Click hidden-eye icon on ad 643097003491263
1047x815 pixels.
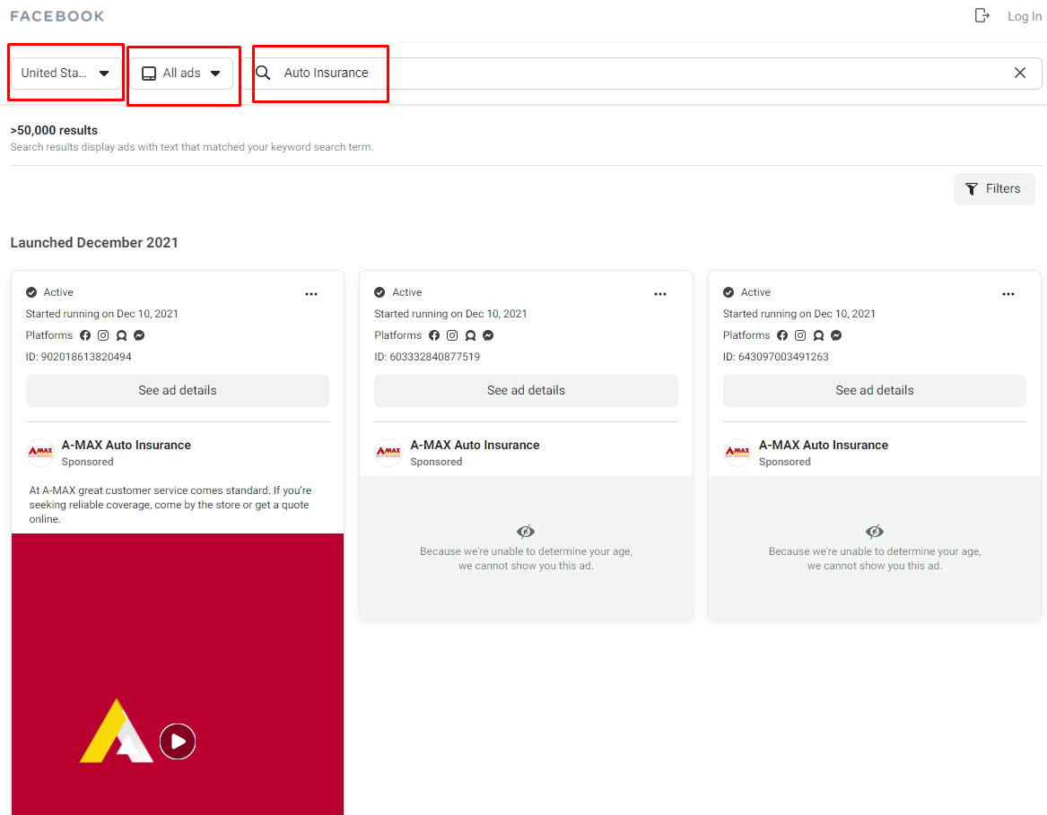pyautogui.click(x=874, y=532)
